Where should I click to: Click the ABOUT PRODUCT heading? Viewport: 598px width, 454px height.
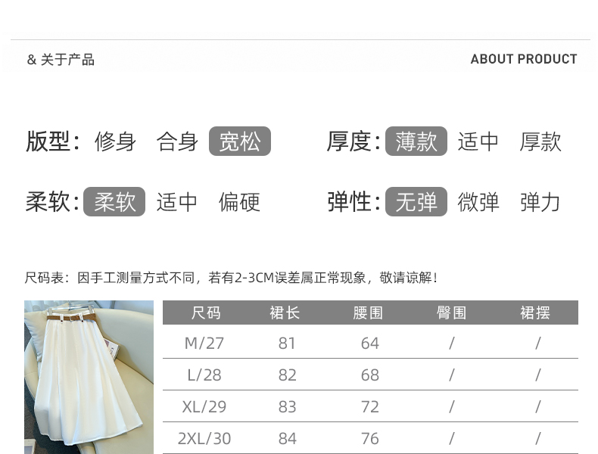coord(523,59)
